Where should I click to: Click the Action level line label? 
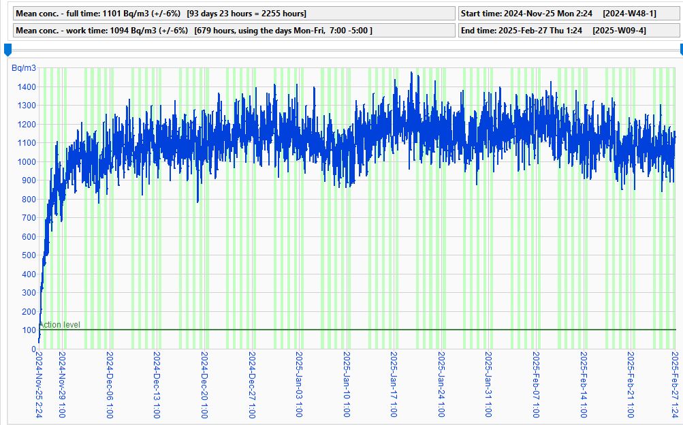(x=60, y=325)
